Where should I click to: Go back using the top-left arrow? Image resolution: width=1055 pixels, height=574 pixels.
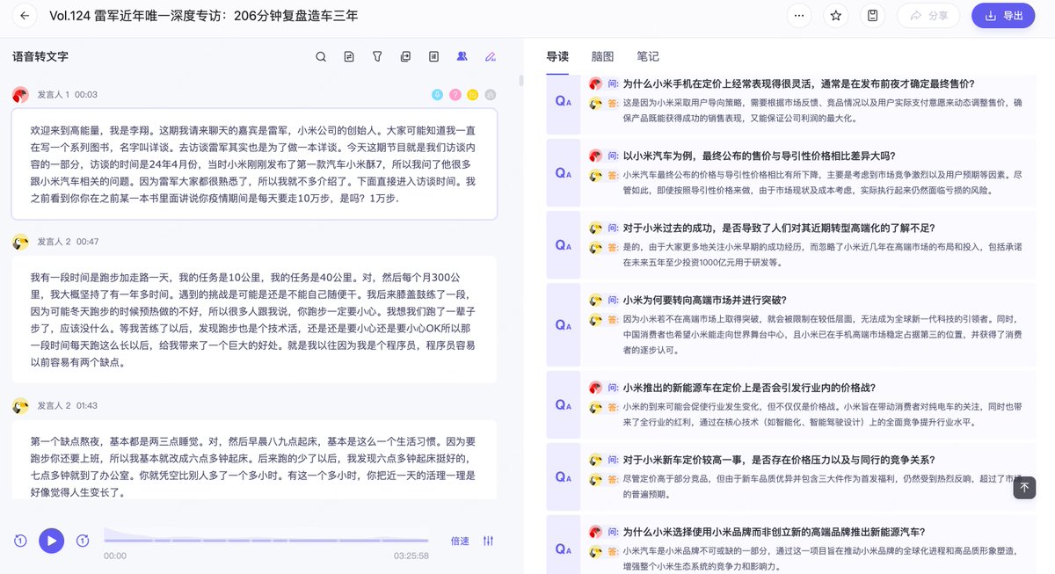25,16
